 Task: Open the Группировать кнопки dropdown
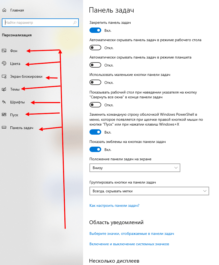point(149,191)
